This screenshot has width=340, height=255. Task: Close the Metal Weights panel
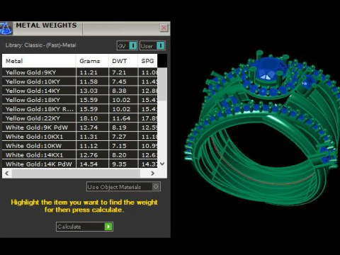coord(164,28)
